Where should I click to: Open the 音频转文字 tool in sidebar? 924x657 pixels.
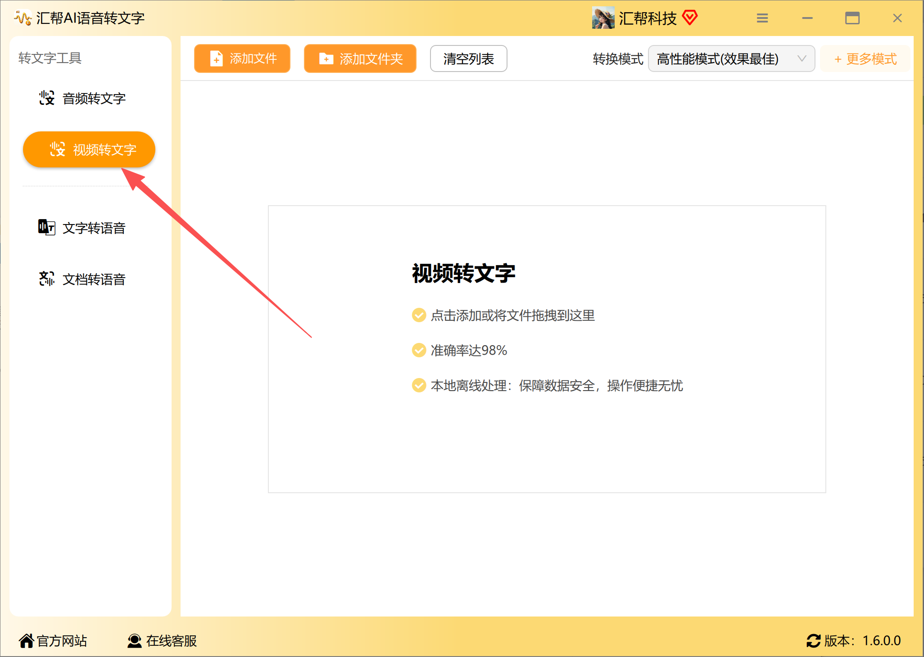coord(82,98)
